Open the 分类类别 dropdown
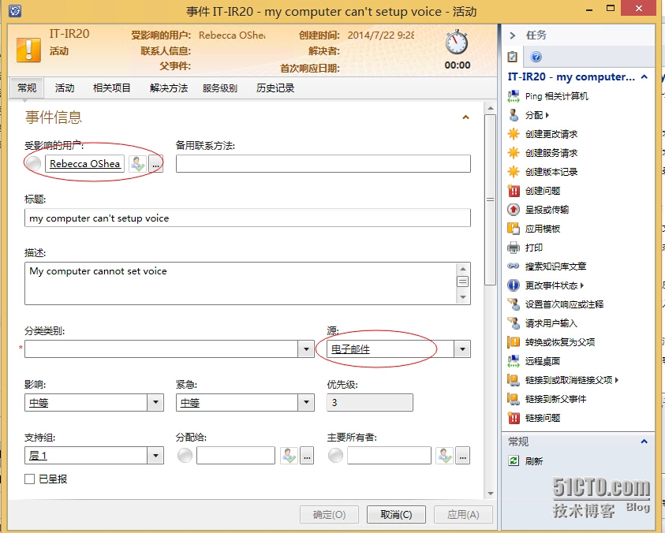Screen dimensions: 665x533 click(306, 349)
